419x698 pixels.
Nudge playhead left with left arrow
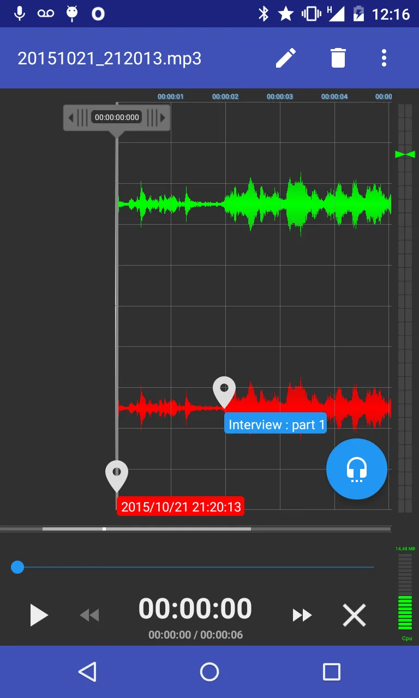(71, 117)
